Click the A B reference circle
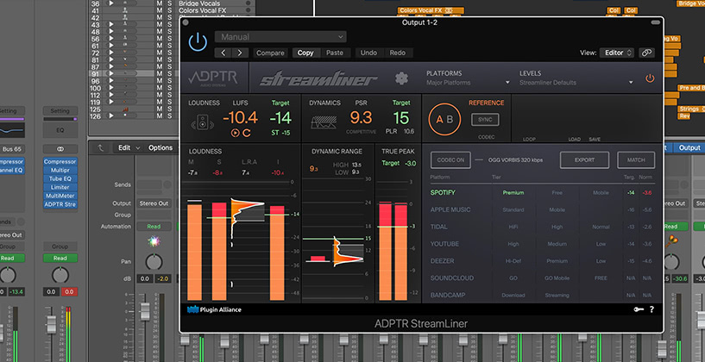This screenshot has height=362, width=705. click(x=444, y=120)
